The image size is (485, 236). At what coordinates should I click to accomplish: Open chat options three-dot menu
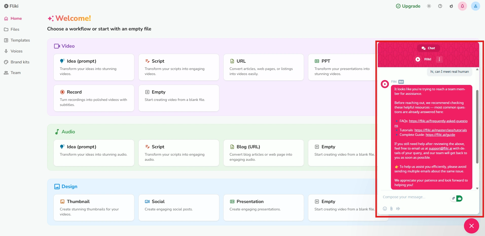pos(439,59)
